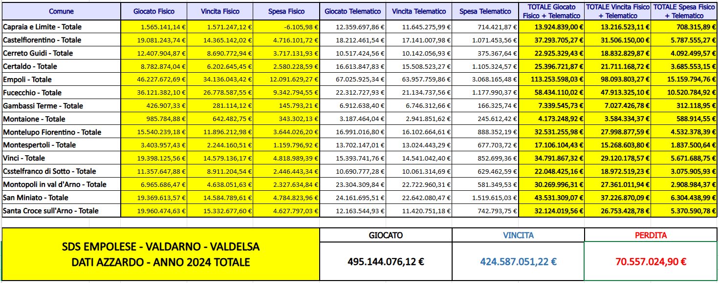Image resolution: width=719 pixels, height=283 pixels.
Task: Select the blue 424.587.051,22 € winnings value
Action: tap(518, 262)
